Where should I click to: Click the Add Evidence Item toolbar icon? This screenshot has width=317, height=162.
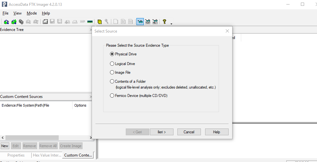pos(6,22)
